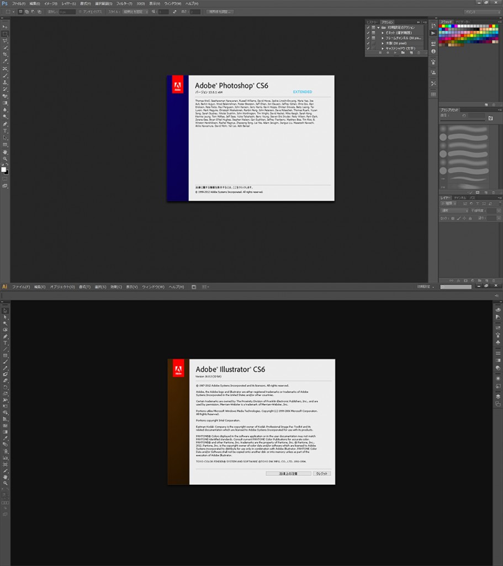The height and width of the screenshot is (566, 503).
Task: Click Photoshop's Pen tool
Action: click(5, 124)
